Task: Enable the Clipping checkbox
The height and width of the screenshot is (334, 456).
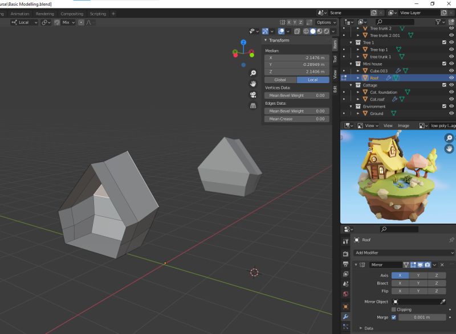Action: [394, 310]
